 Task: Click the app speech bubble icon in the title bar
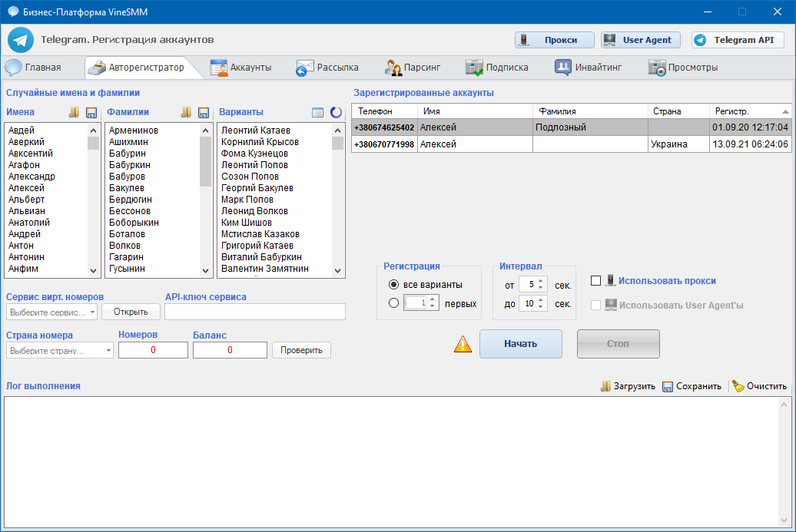coord(13,12)
